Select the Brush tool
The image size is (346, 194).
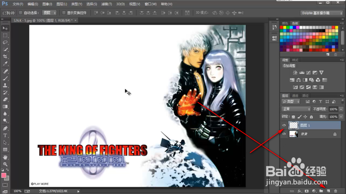[5, 78]
